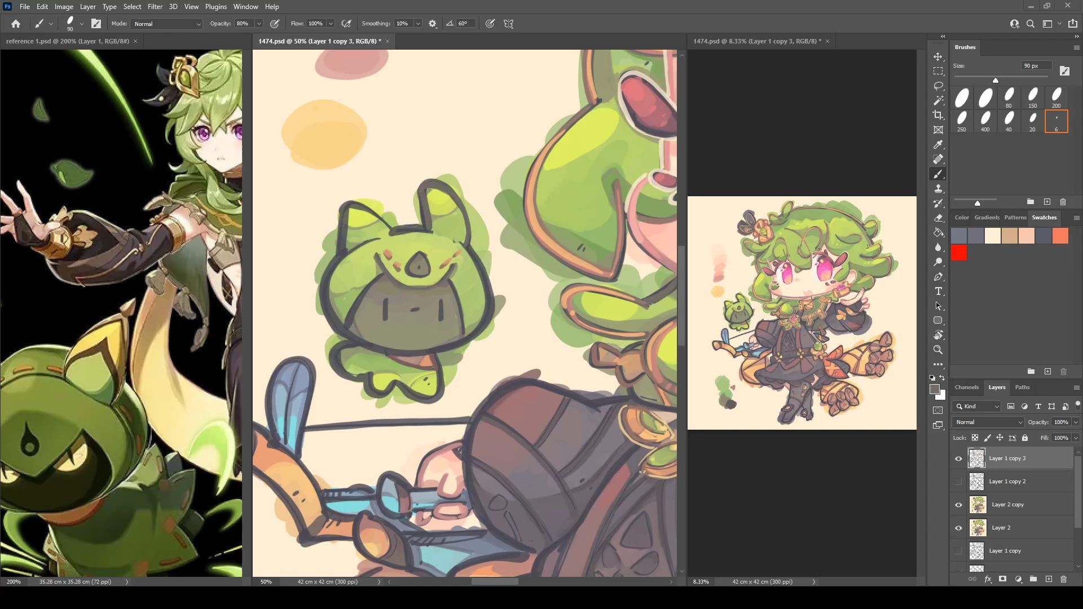This screenshot has width=1083, height=609.
Task: Switch to 1474.psd 8.33% document tab
Action: coord(757,41)
